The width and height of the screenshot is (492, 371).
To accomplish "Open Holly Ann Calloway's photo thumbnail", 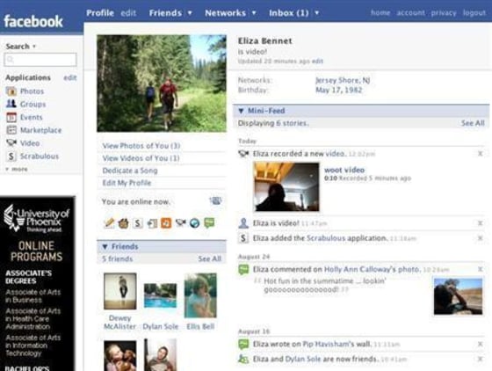I will point(458,296).
